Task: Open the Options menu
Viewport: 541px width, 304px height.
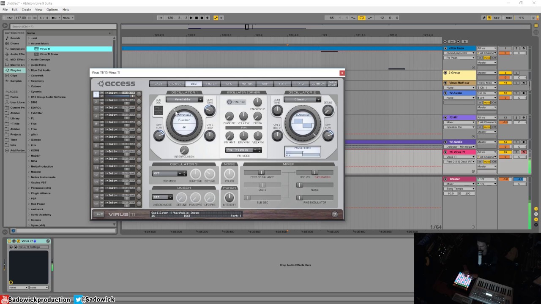Action: [x=52, y=9]
